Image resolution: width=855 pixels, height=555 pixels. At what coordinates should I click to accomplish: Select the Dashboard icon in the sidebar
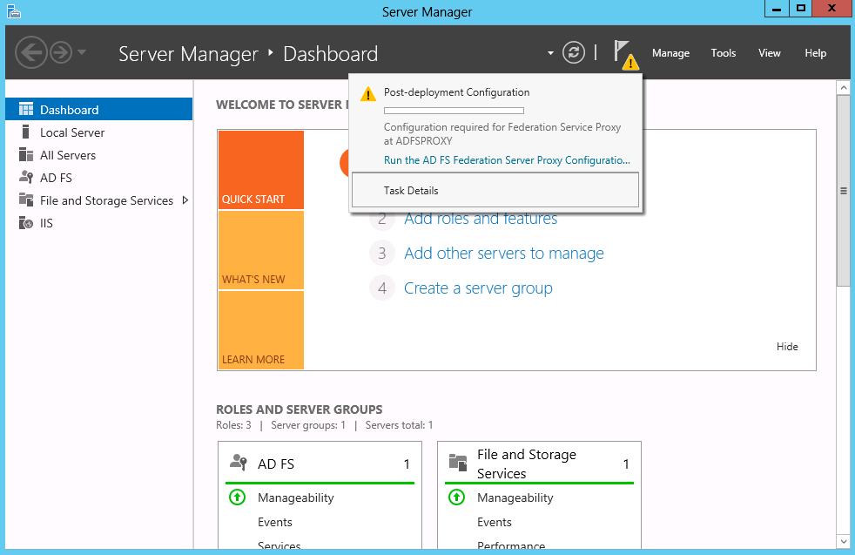(26, 109)
